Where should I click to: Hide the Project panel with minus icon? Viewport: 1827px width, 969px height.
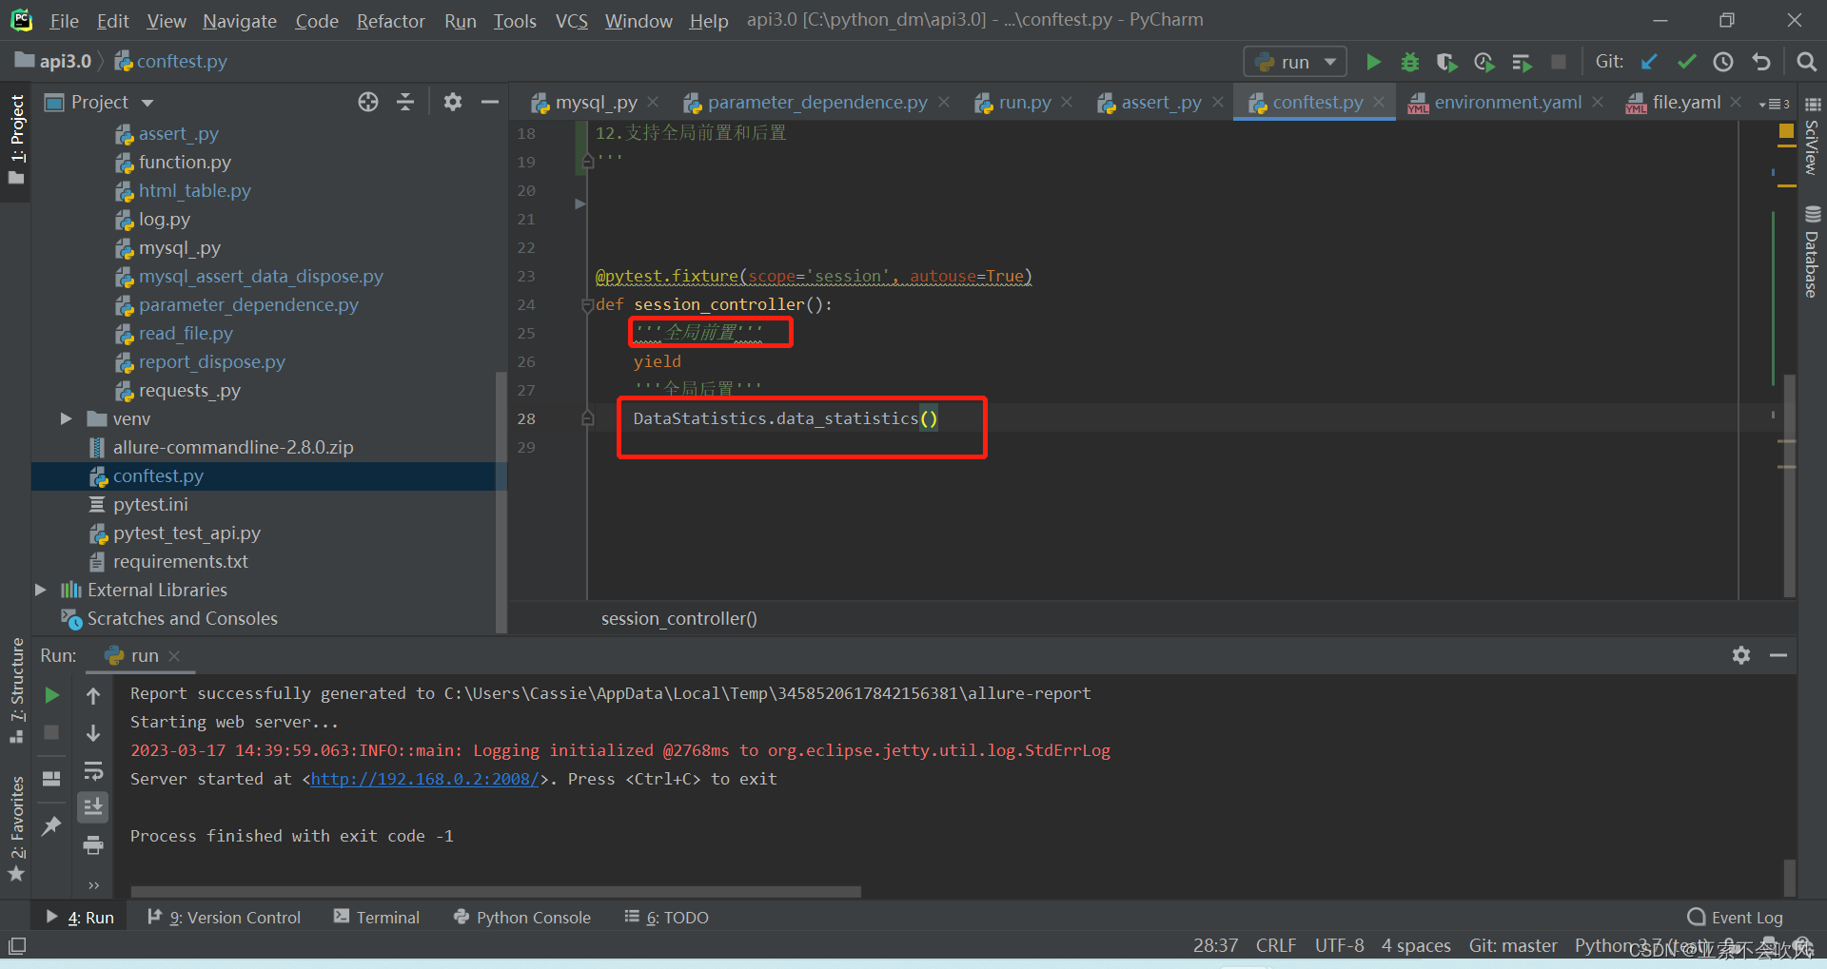(490, 102)
